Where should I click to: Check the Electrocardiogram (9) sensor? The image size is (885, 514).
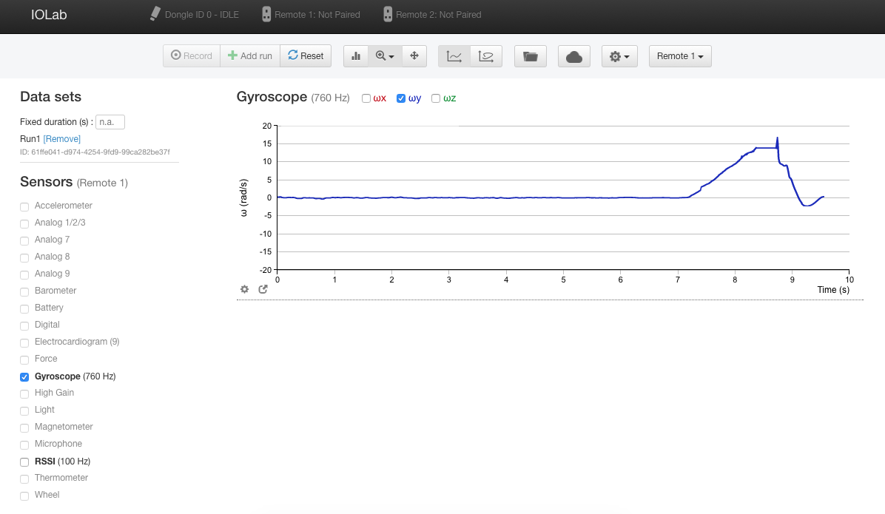point(24,342)
